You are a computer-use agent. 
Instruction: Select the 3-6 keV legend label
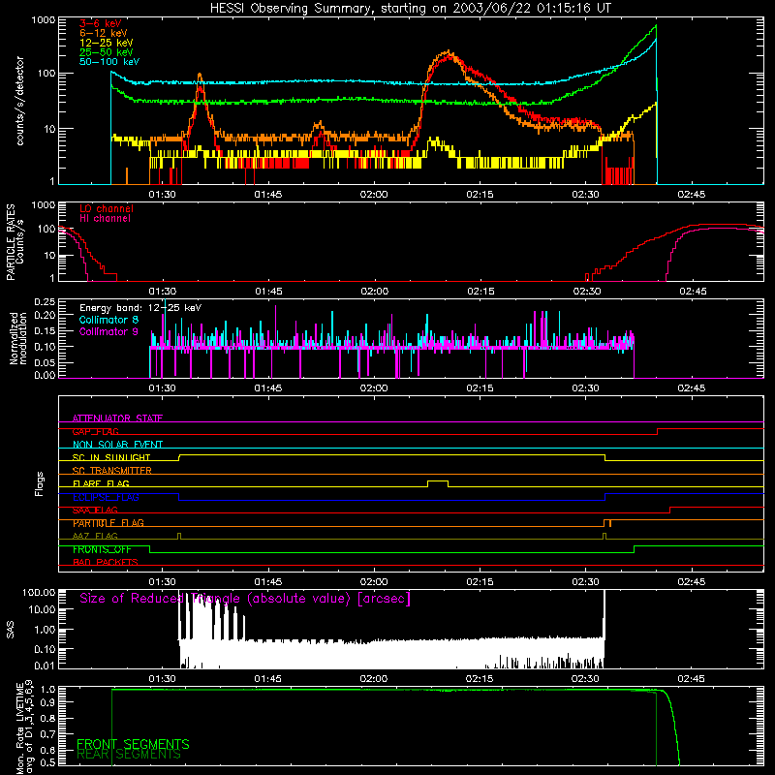tap(101, 23)
